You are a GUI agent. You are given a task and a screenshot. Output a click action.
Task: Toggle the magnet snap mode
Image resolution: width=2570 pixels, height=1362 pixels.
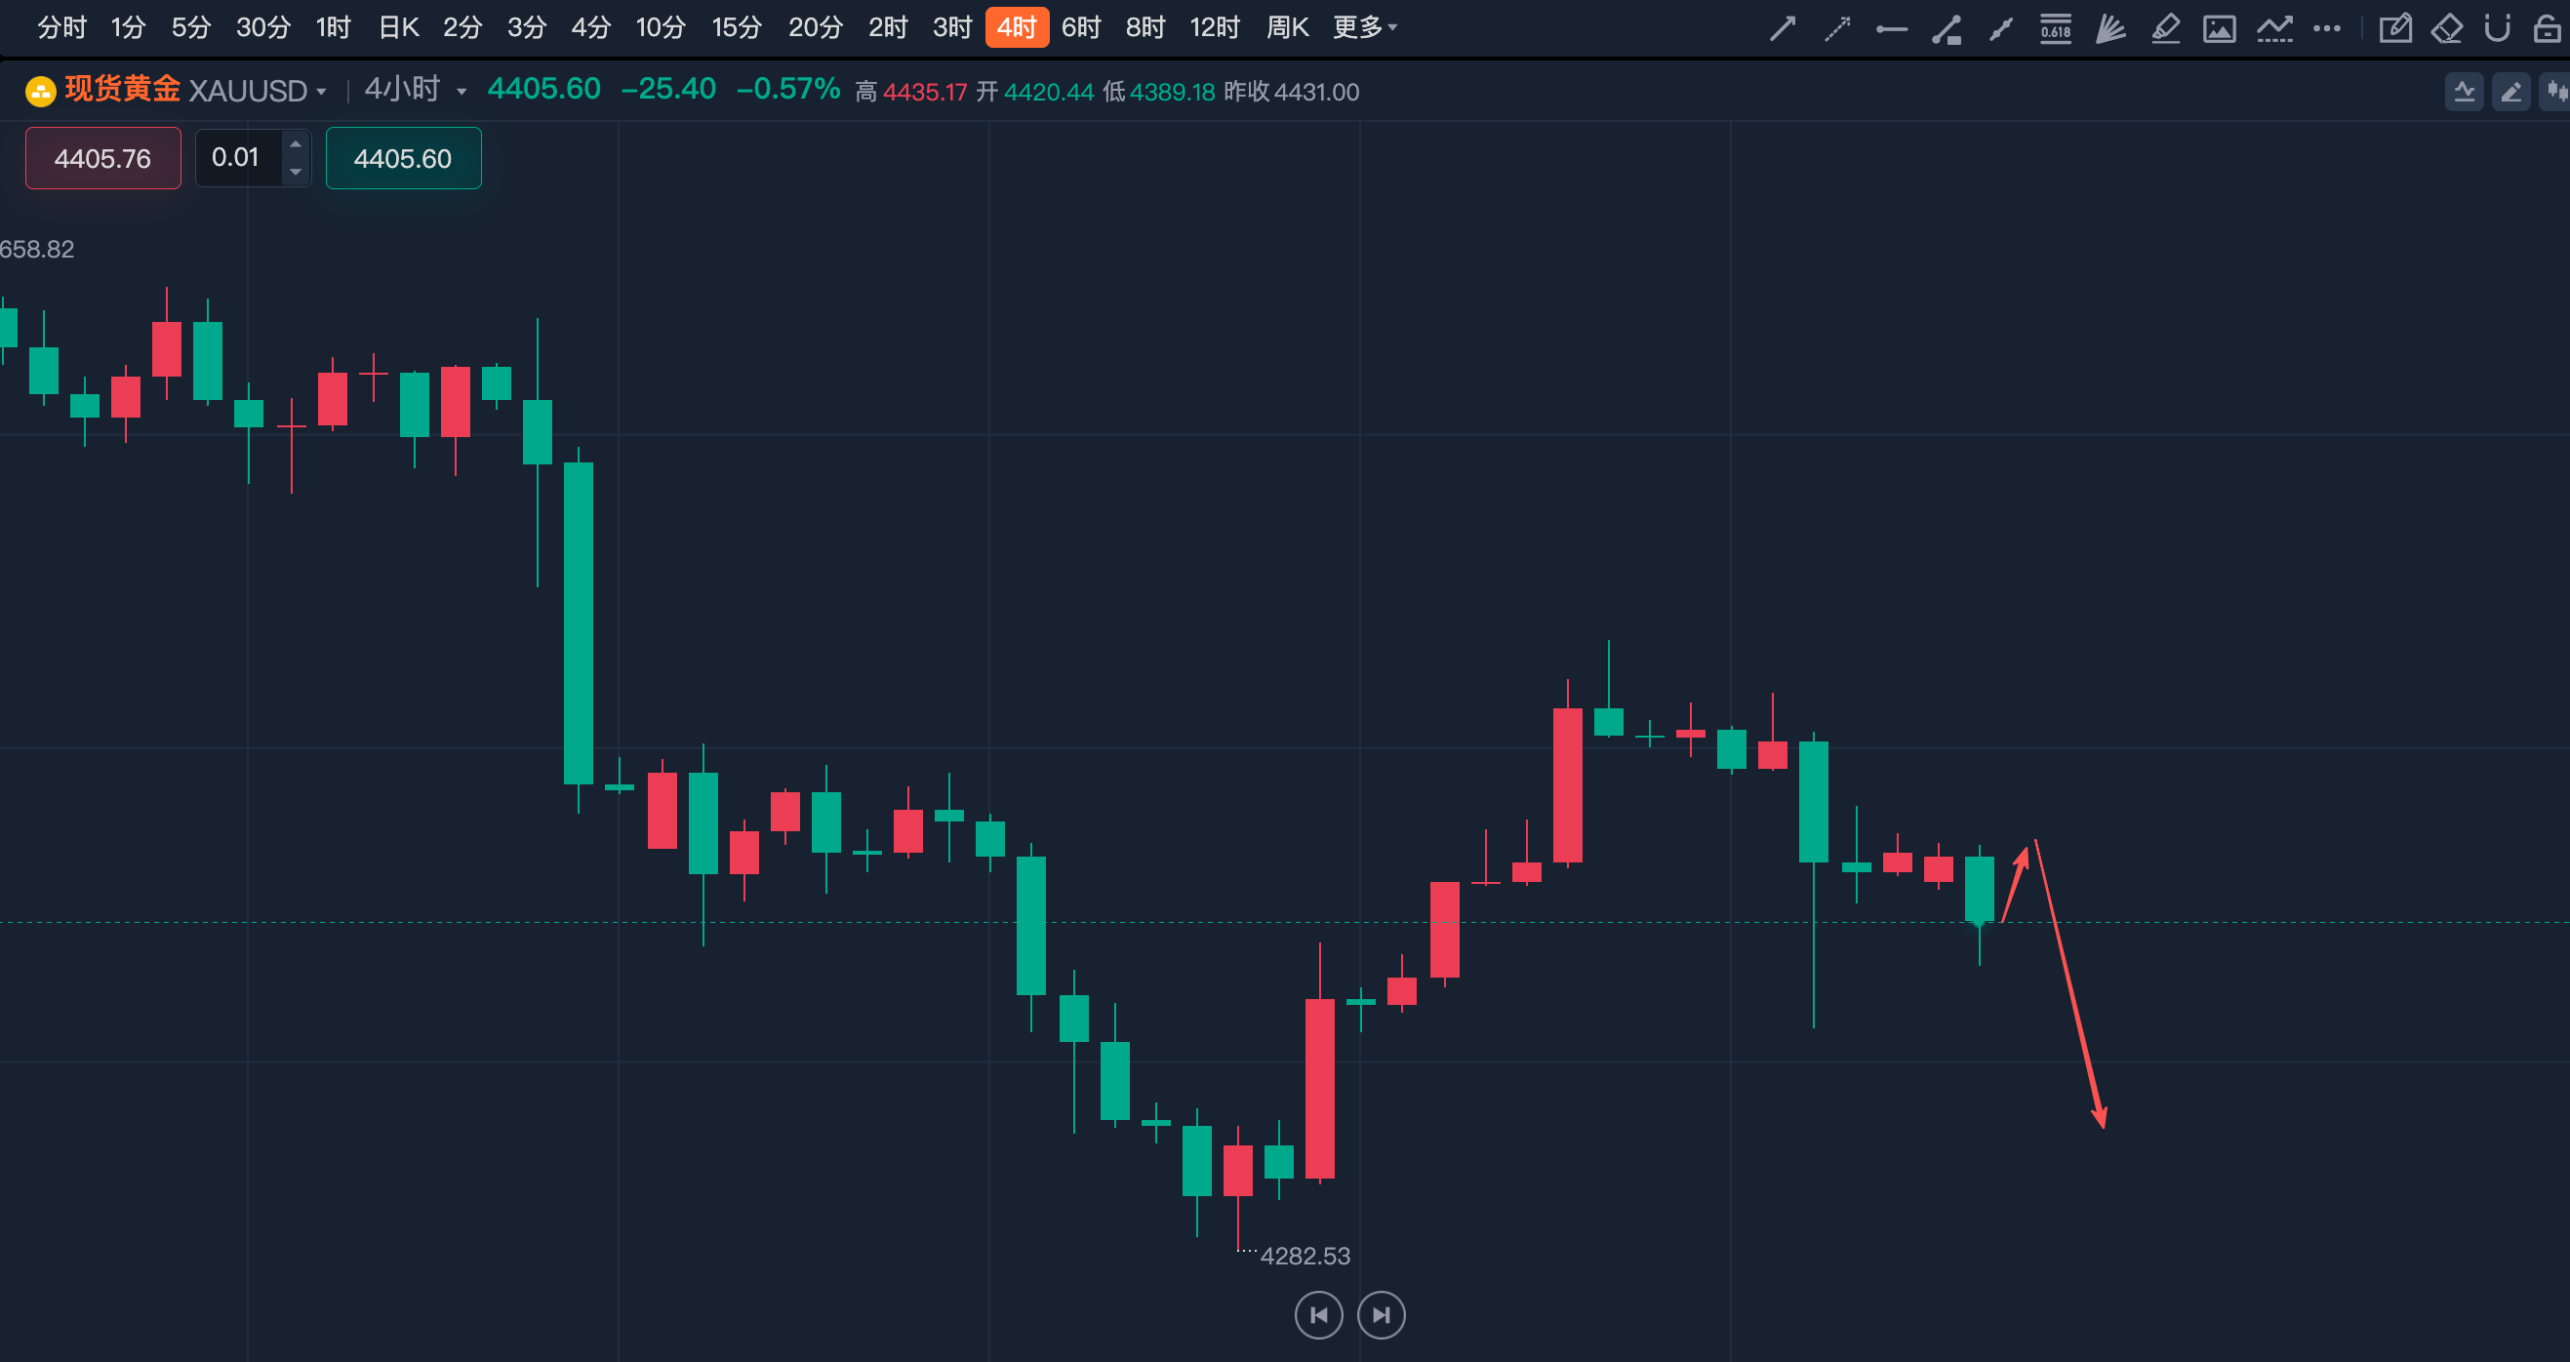[2497, 28]
